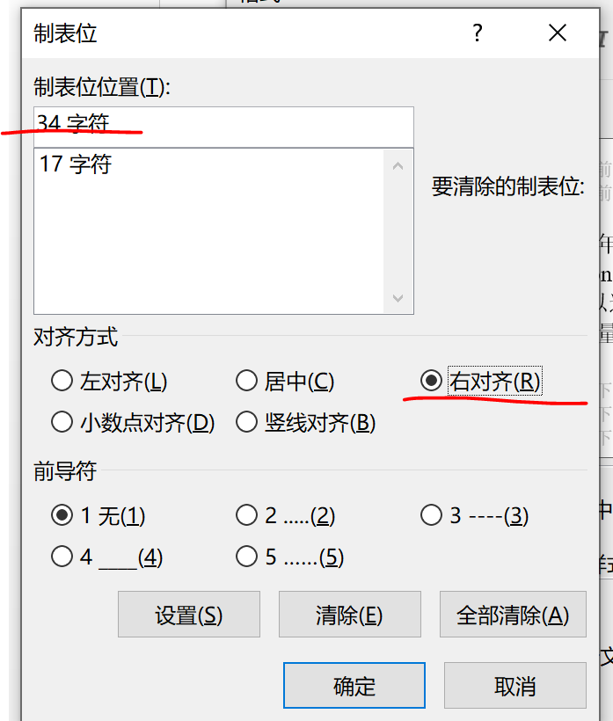
Task: Click the 清除(E) button
Action: (349, 614)
